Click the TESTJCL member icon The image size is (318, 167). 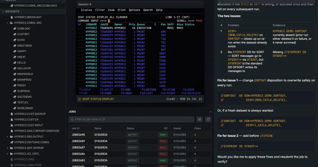point(15,102)
